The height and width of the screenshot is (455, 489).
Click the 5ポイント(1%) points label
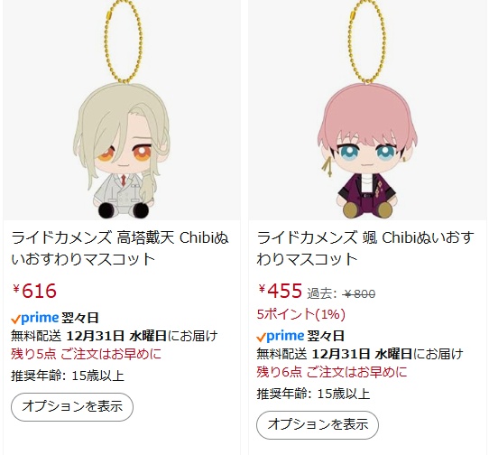301,314
